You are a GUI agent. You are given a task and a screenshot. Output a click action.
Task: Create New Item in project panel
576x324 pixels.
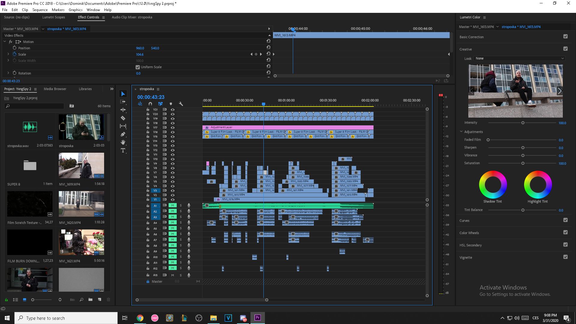(100, 300)
